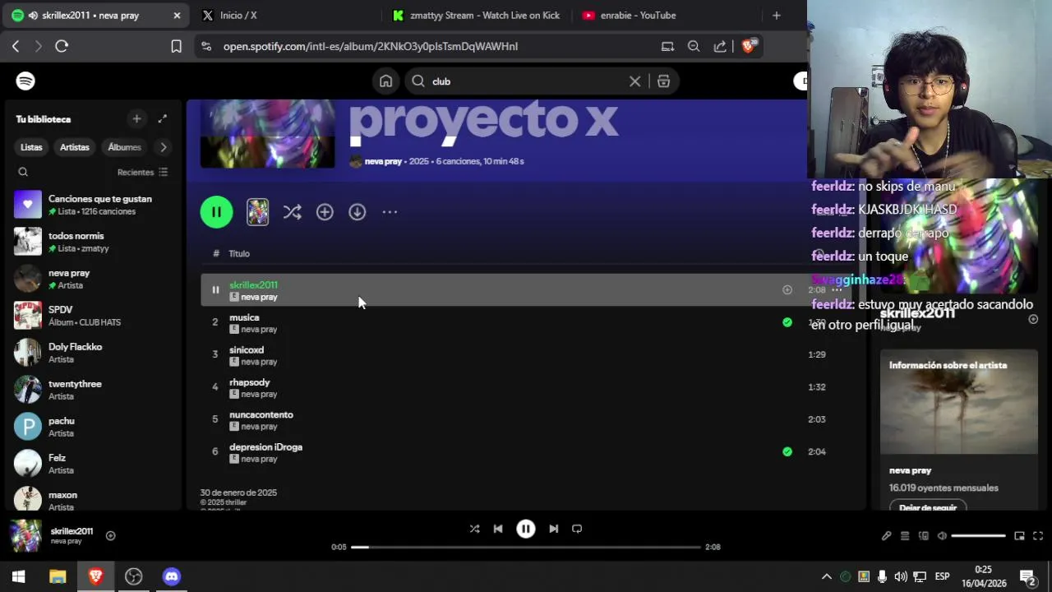
Task: Select the Álbumes filter chip
Action: point(125,147)
